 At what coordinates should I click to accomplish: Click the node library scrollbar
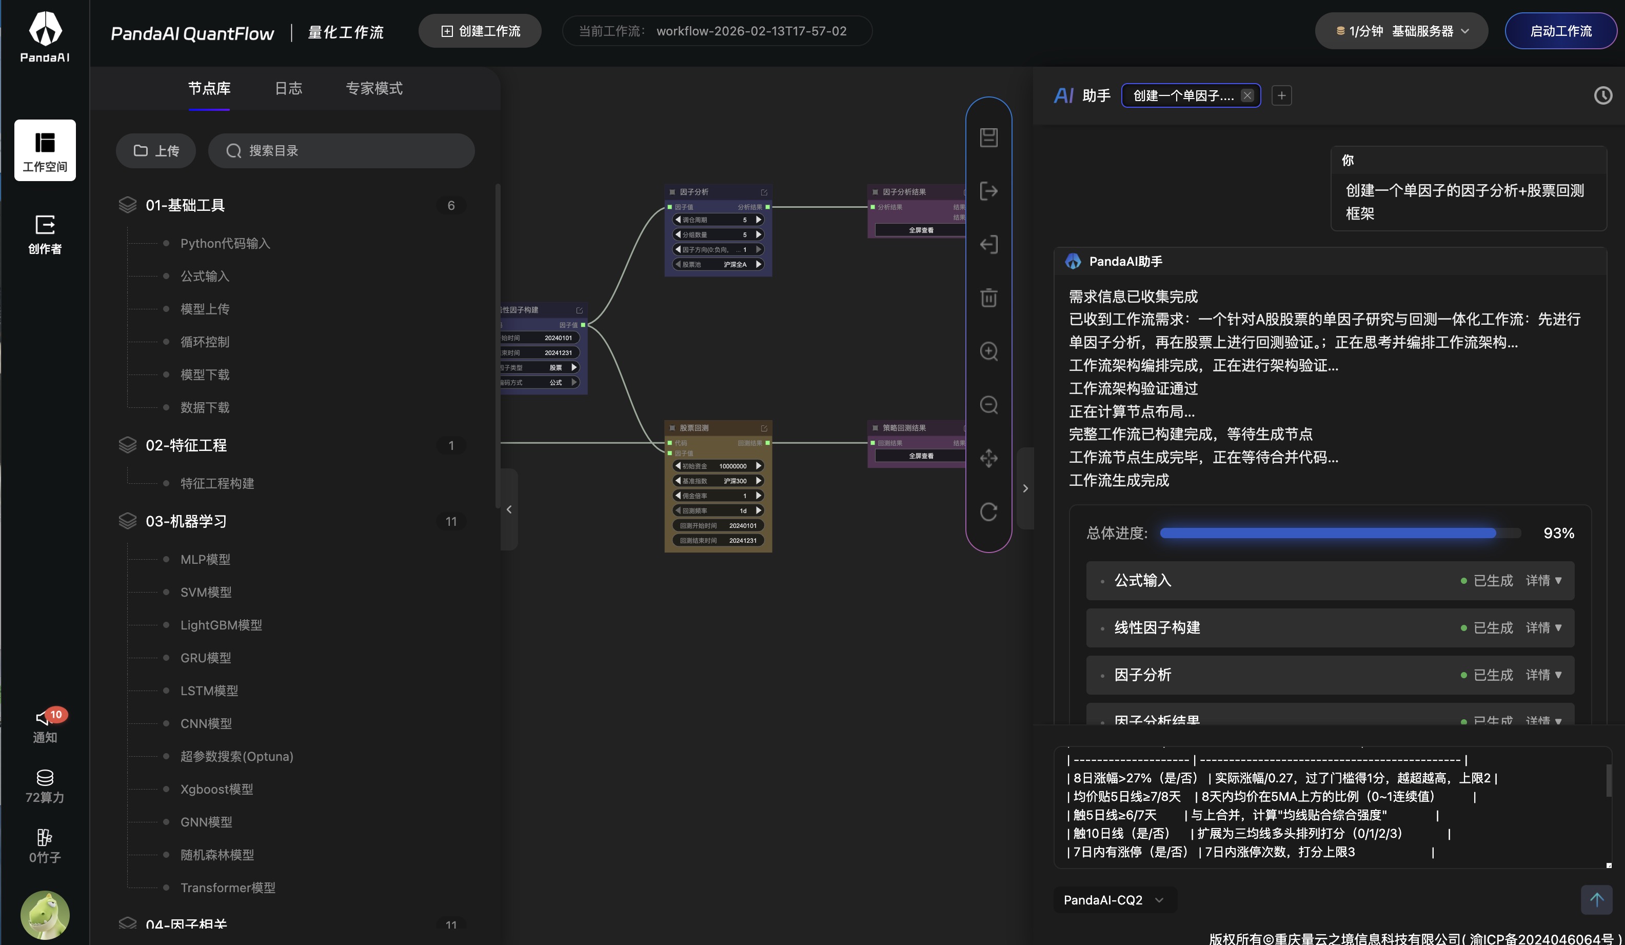coord(497,345)
